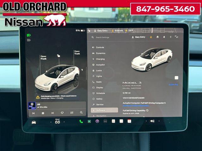Tap the lock icon in the top status bar
Viewport: 202px width, 151px height.
(x=89, y=31)
